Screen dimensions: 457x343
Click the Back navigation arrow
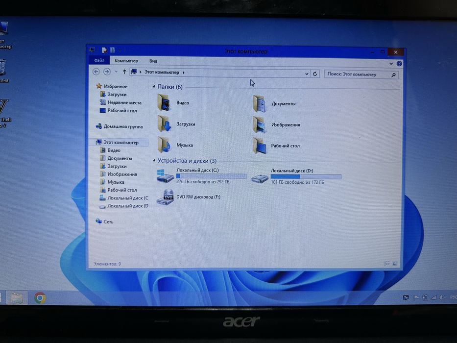pos(96,72)
